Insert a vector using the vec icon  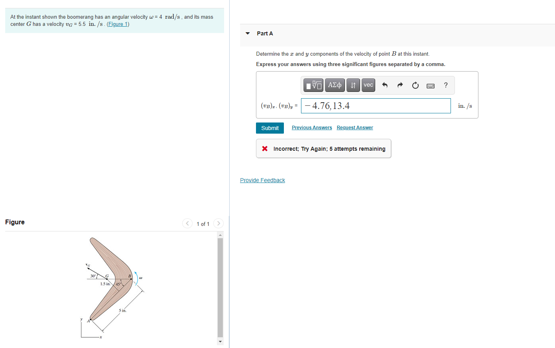(x=368, y=85)
